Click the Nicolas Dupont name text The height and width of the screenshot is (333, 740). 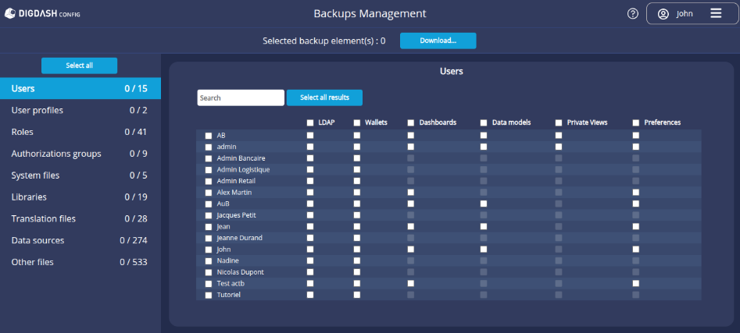pyautogui.click(x=240, y=272)
